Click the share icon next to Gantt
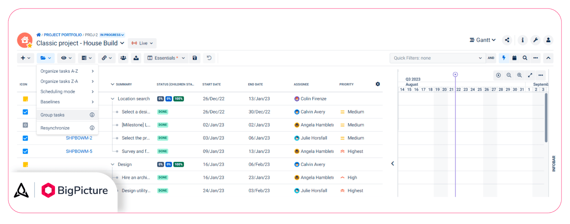This screenshot has width=570, height=224. 507,40
